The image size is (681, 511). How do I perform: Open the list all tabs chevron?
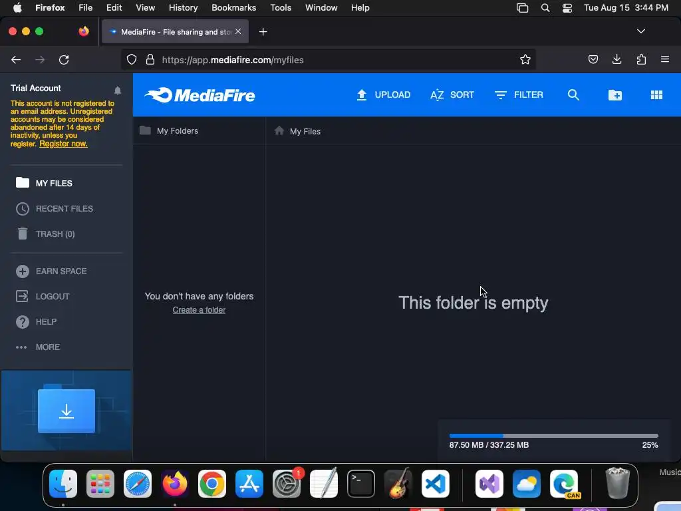[x=640, y=31]
